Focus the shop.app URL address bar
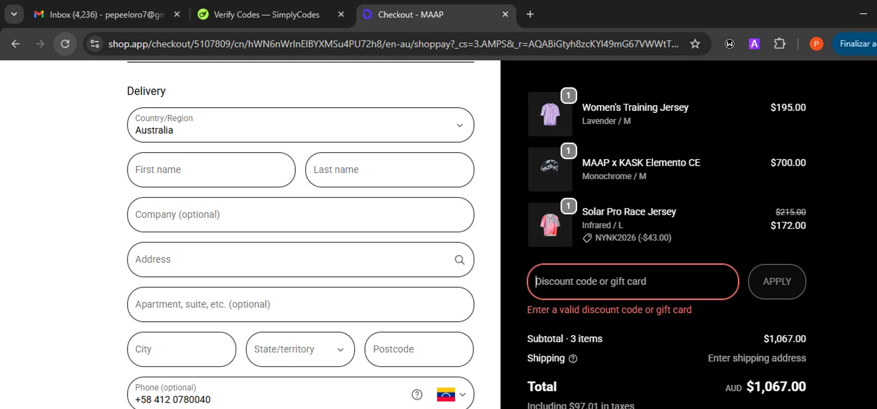 click(393, 44)
